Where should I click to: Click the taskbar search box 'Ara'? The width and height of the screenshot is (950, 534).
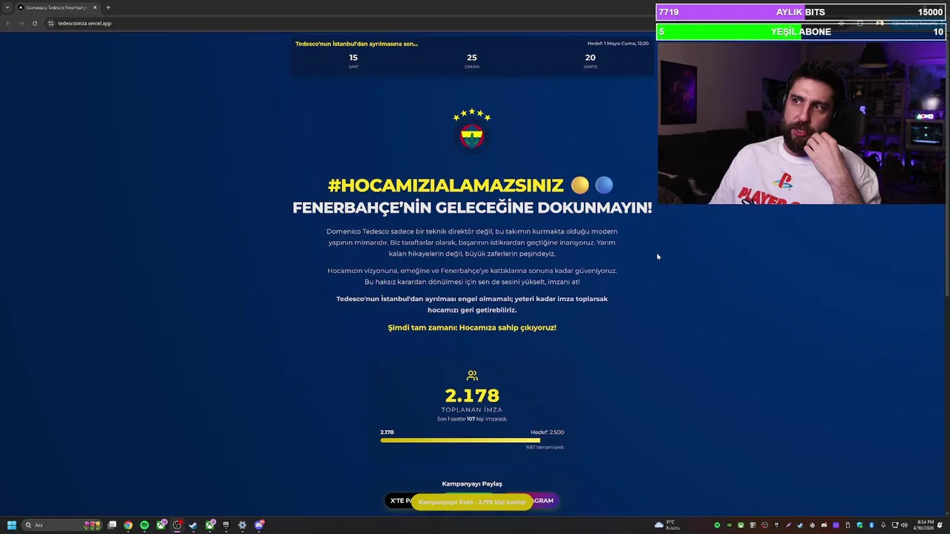[x=62, y=525]
